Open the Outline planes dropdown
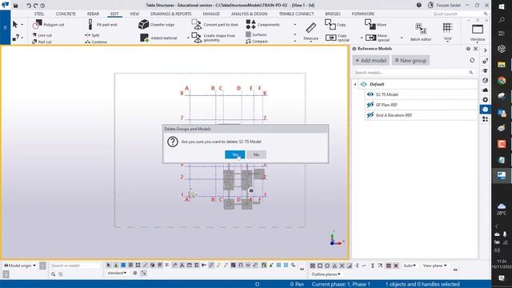 (326, 274)
